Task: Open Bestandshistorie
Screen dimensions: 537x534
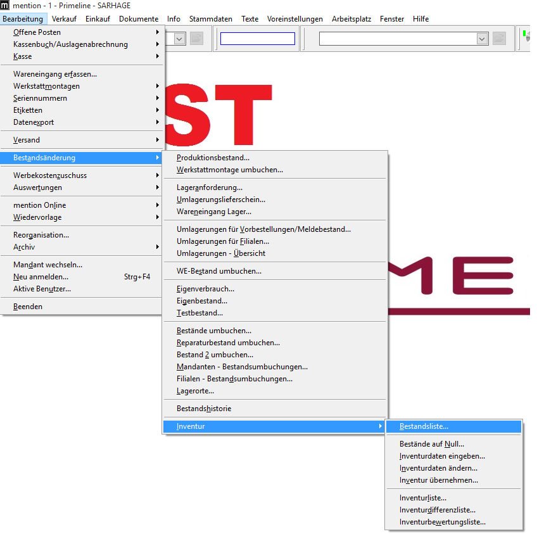Action: click(x=203, y=409)
